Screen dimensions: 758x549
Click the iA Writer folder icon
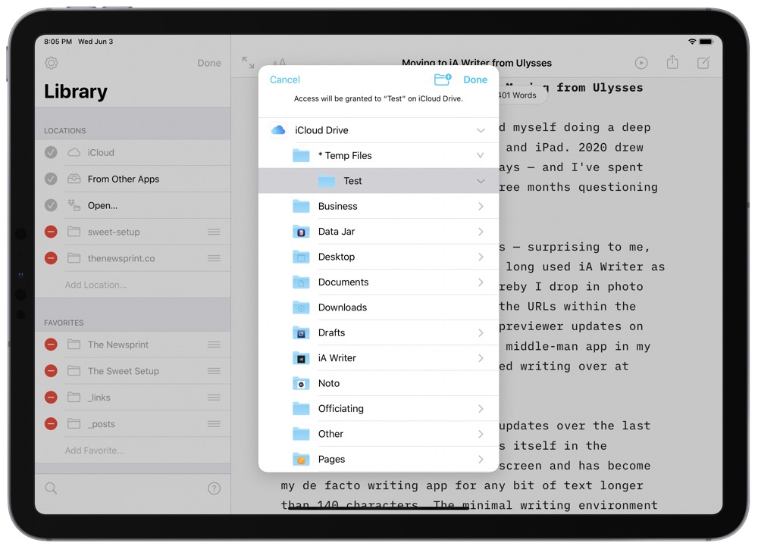301,358
